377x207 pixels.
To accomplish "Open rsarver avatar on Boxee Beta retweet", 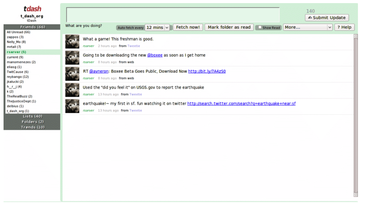I will click(x=72, y=74).
